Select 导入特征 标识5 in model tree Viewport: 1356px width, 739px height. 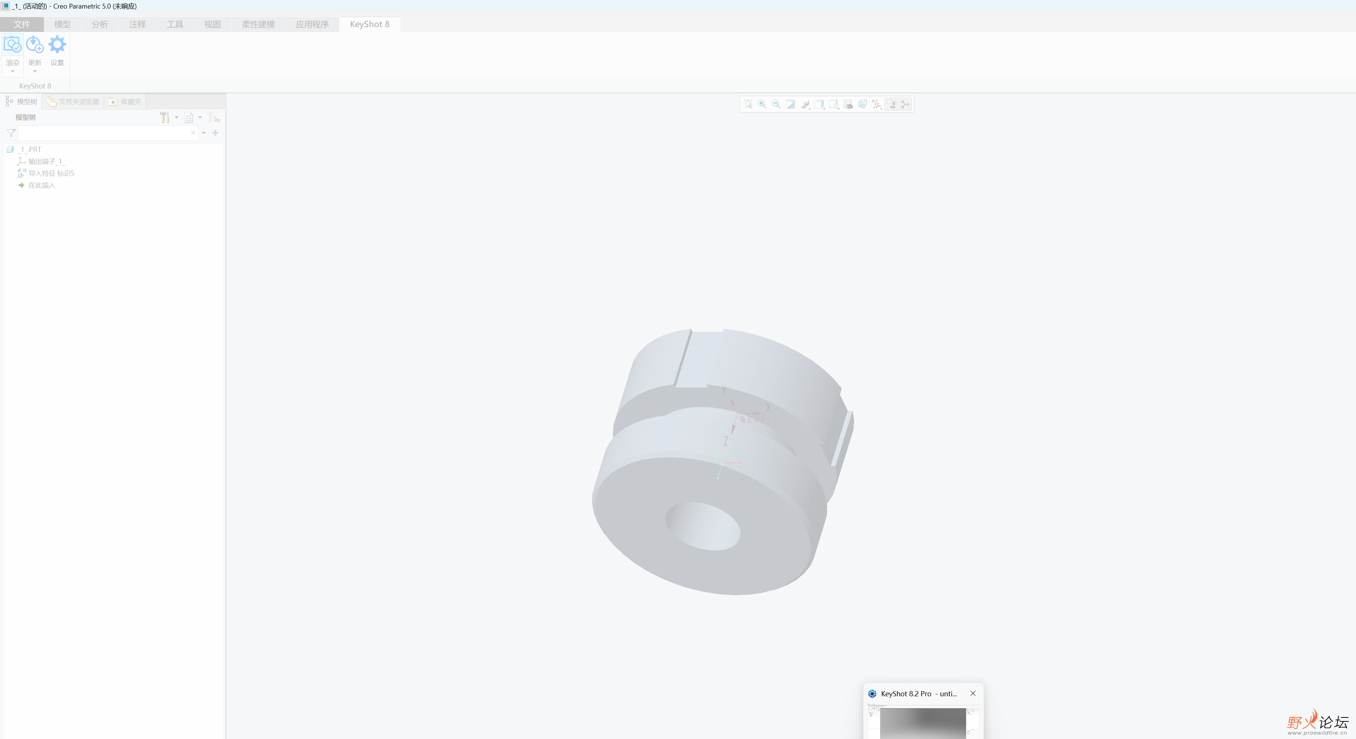click(51, 173)
